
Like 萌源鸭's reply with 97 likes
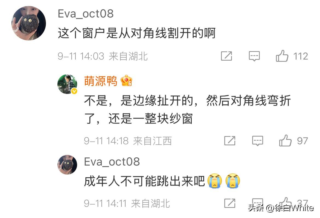tap(285, 140)
